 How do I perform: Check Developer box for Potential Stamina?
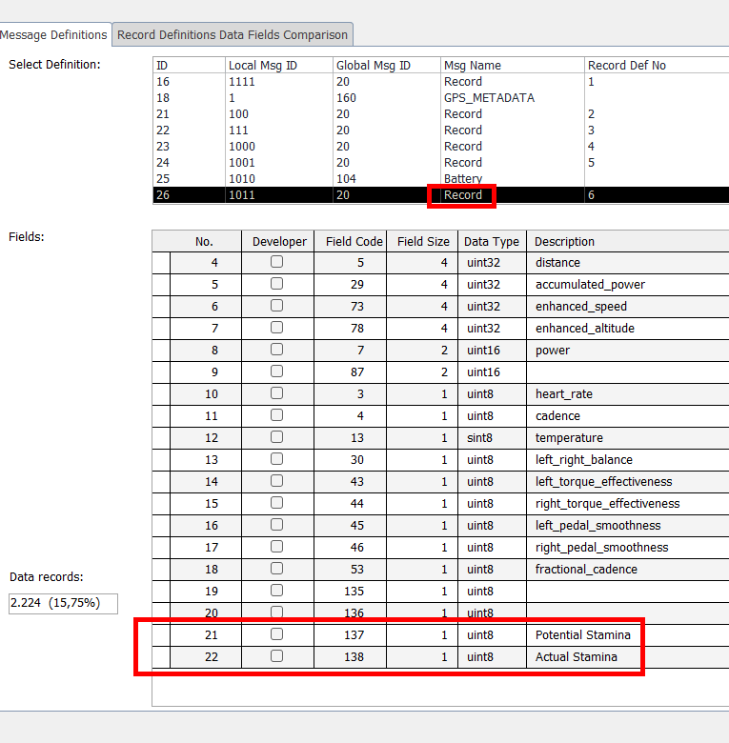click(276, 634)
